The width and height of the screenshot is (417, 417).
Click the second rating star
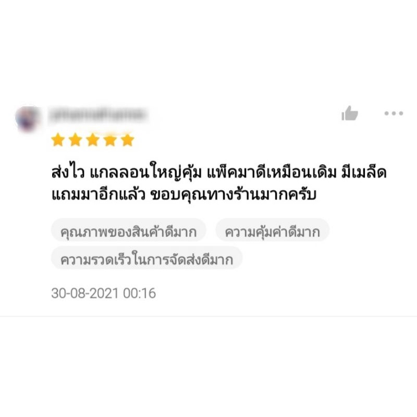[75, 140]
